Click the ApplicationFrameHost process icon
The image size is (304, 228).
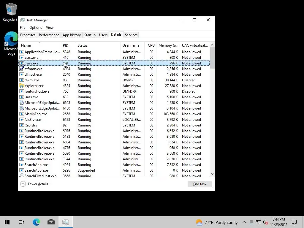[22, 52]
